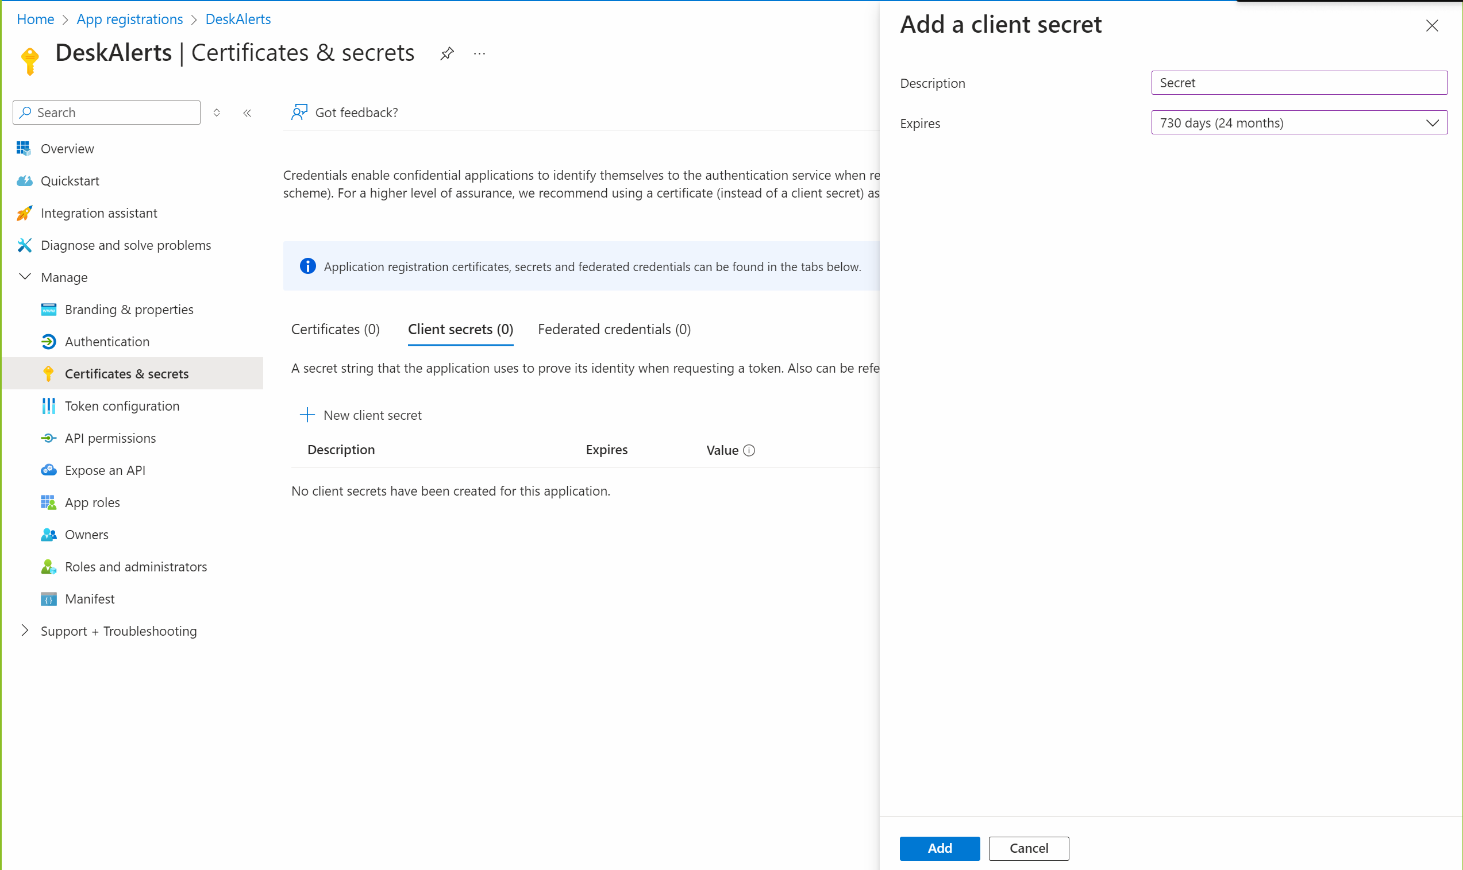The height and width of the screenshot is (870, 1463).
Task: Switch to Federated credentials (0) tab
Action: pos(614,329)
